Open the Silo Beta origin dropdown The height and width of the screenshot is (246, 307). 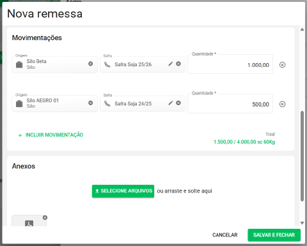click(54, 64)
